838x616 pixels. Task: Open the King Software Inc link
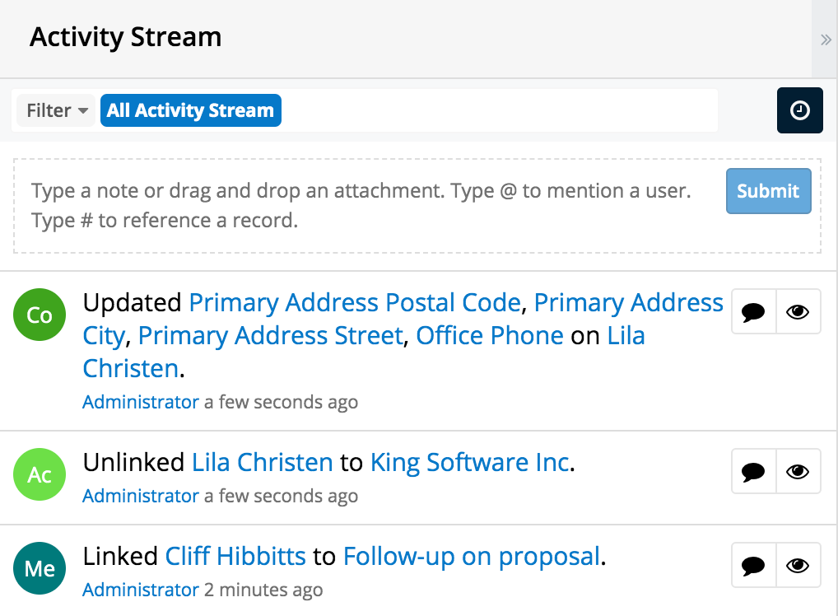point(469,462)
